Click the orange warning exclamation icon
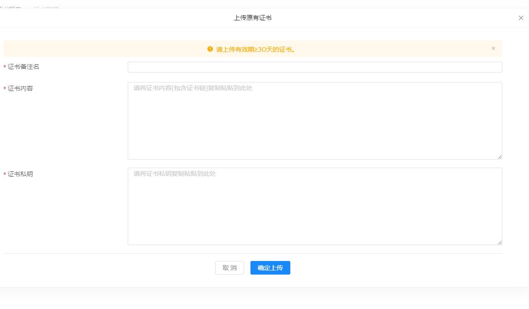This screenshot has height=309, width=529. click(x=210, y=49)
